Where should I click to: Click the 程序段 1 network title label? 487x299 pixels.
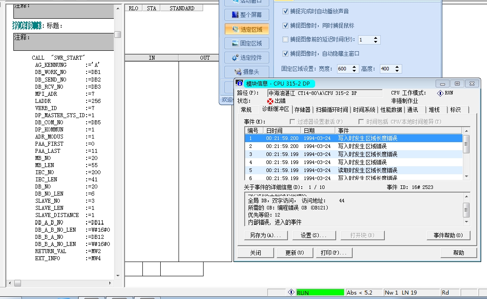tap(27, 25)
